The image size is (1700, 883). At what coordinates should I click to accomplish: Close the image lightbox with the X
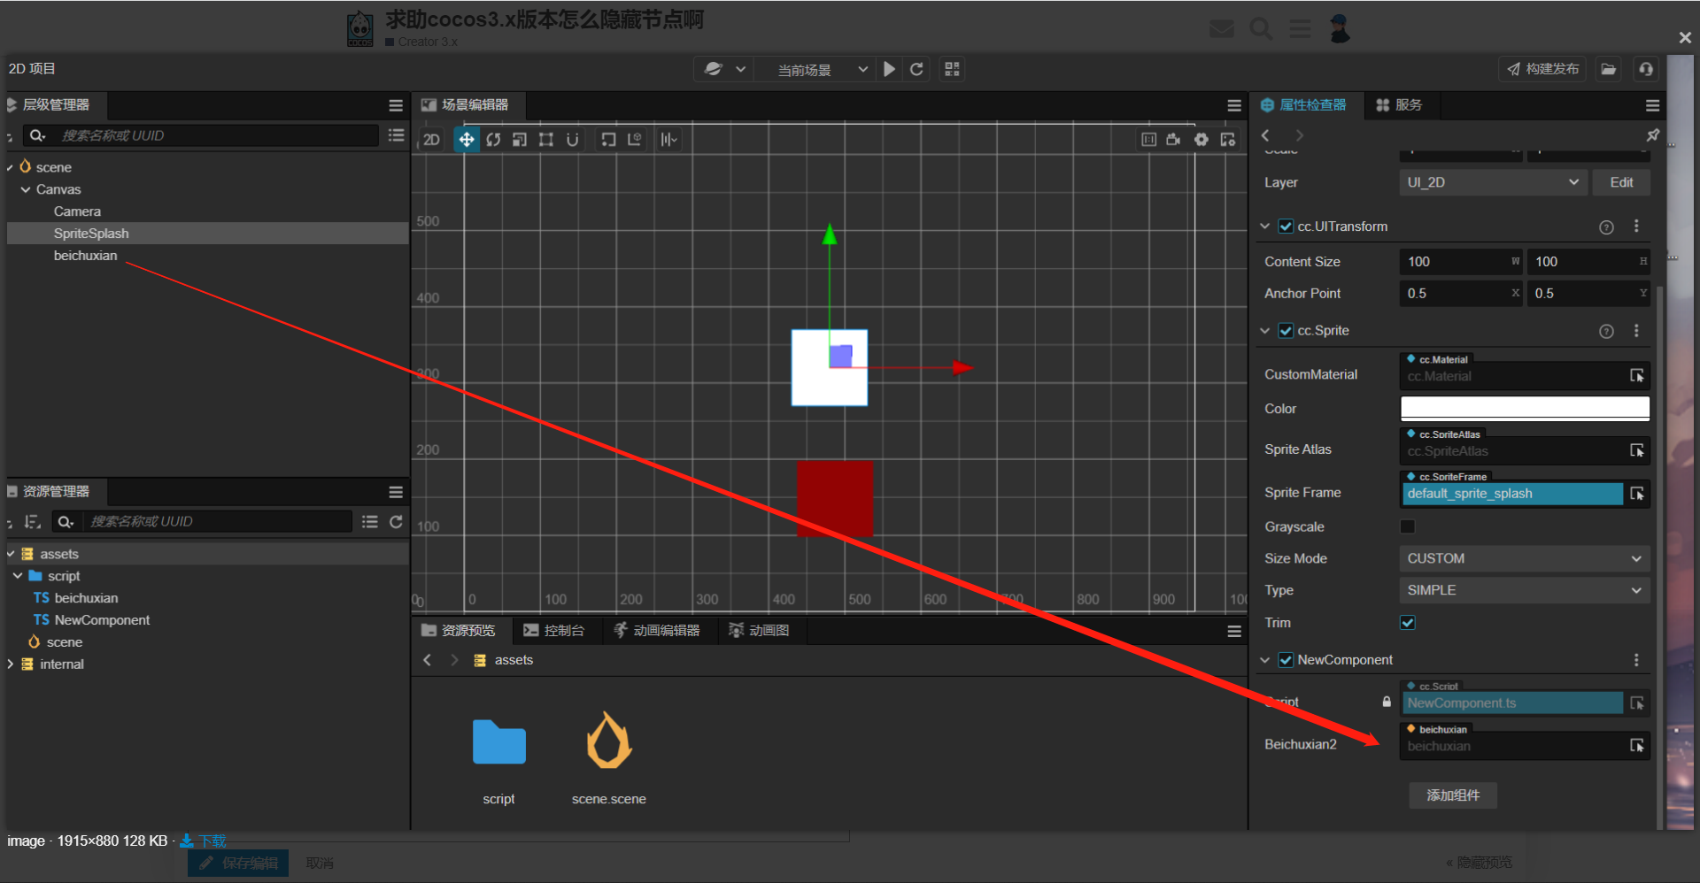(1684, 37)
